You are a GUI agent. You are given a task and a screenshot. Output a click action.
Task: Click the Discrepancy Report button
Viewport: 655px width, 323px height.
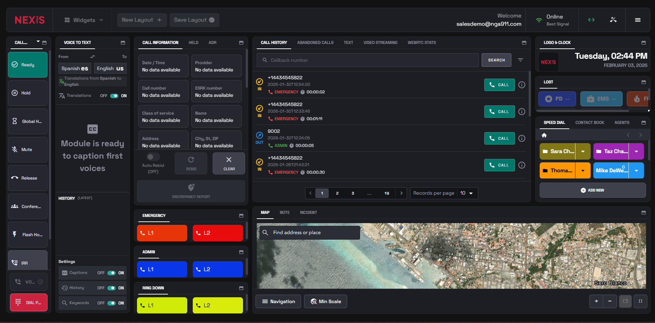[x=191, y=191]
